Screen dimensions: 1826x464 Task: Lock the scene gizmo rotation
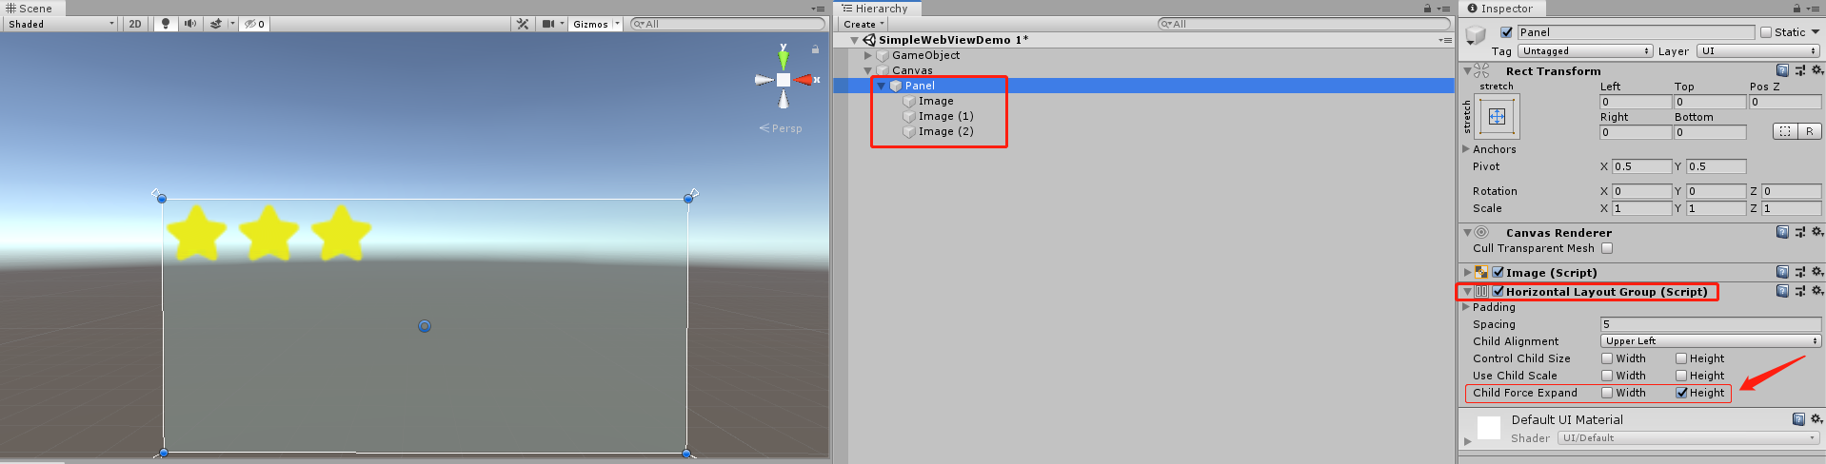(x=816, y=48)
